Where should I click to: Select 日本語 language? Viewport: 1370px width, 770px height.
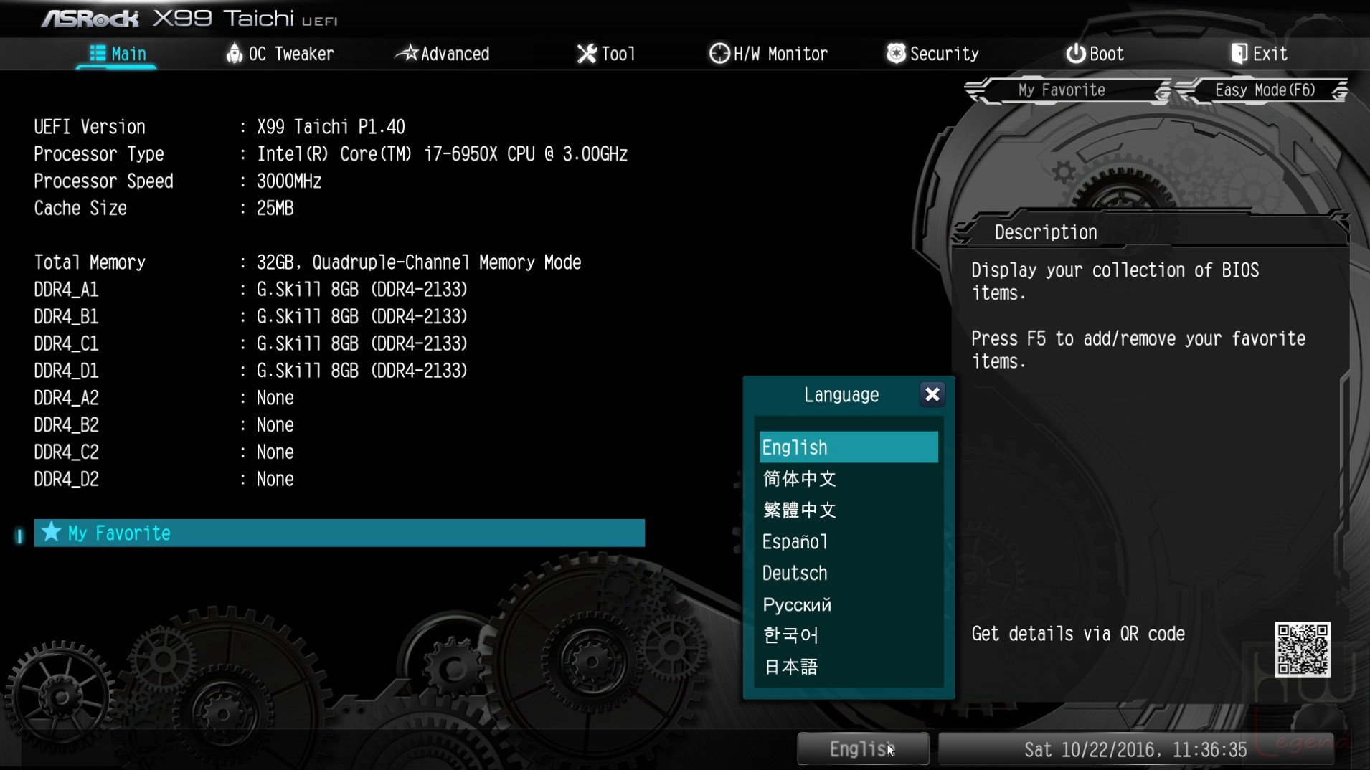[849, 667]
